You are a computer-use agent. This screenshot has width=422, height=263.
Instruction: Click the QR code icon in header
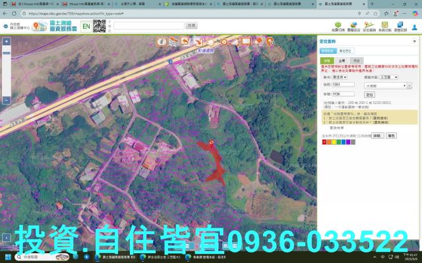click(99, 26)
